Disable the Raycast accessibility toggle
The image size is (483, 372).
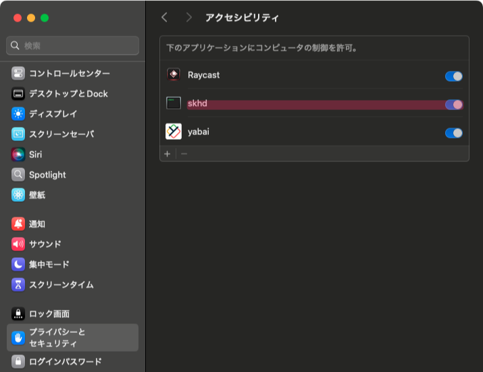[x=454, y=76]
